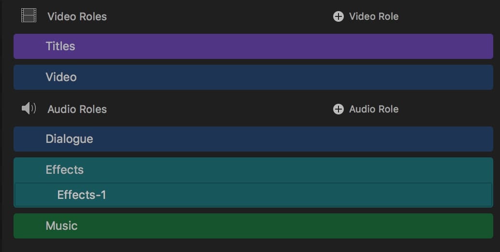Select the Effects role name

pyautogui.click(x=64, y=170)
